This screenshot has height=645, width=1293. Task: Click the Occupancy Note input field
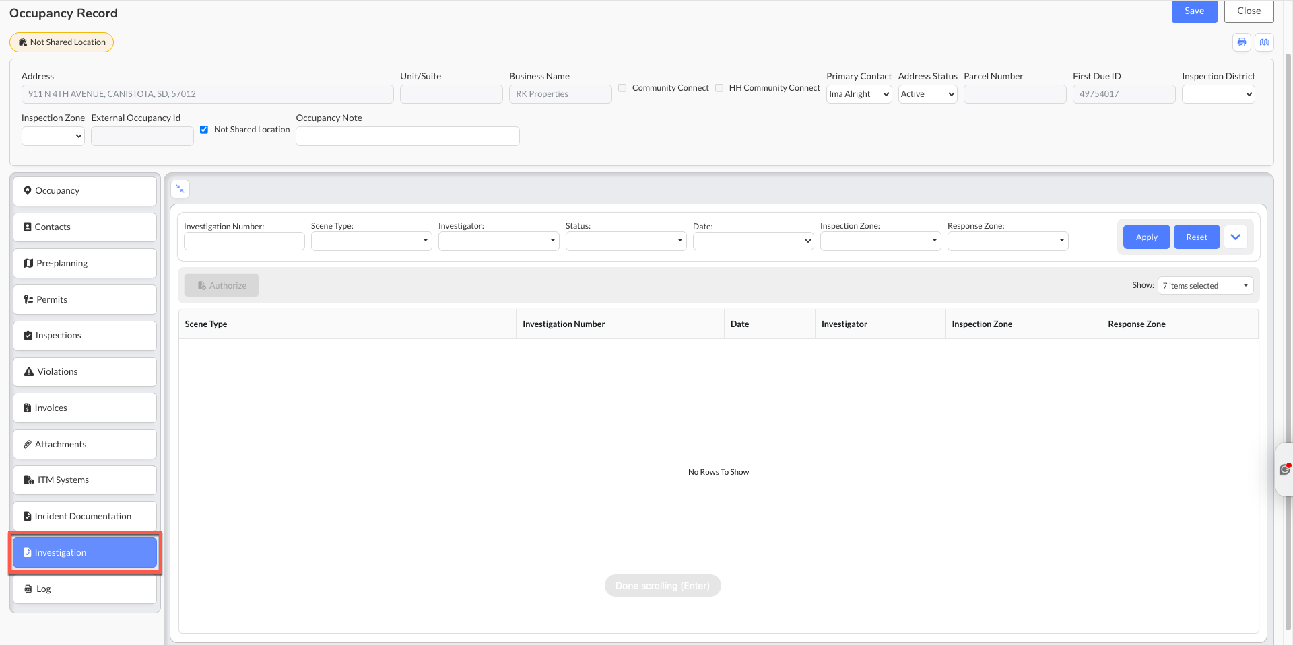pyautogui.click(x=407, y=136)
